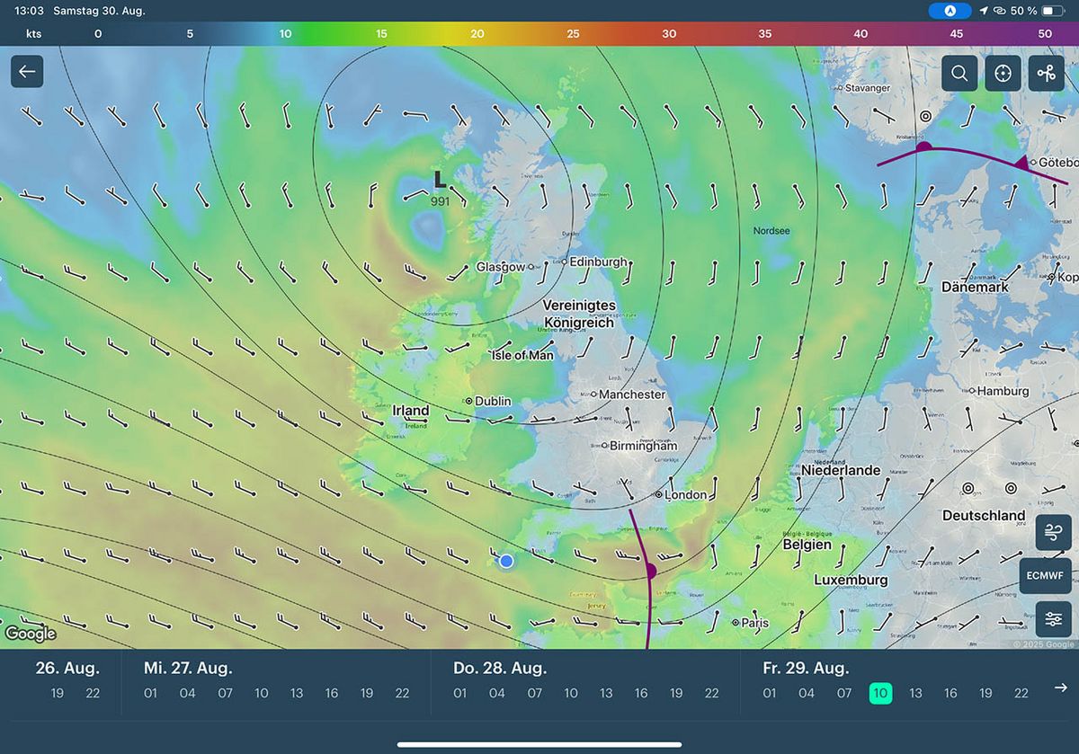Select 19 on Fr. 29. Aug.
1079x754 pixels.
pos(985,693)
